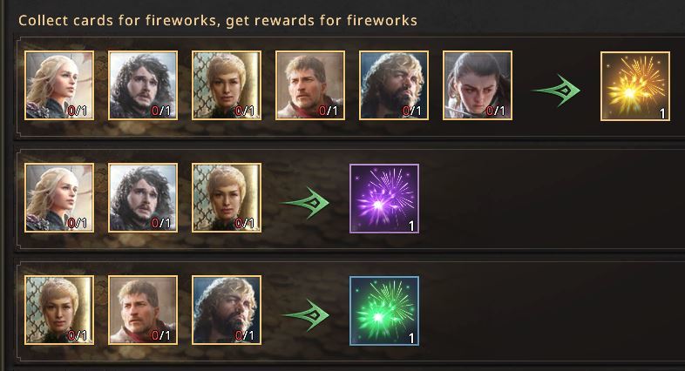The height and width of the screenshot is (371, 685).
Task: Click short-haired man card in first row
Action: coord(310,85)
